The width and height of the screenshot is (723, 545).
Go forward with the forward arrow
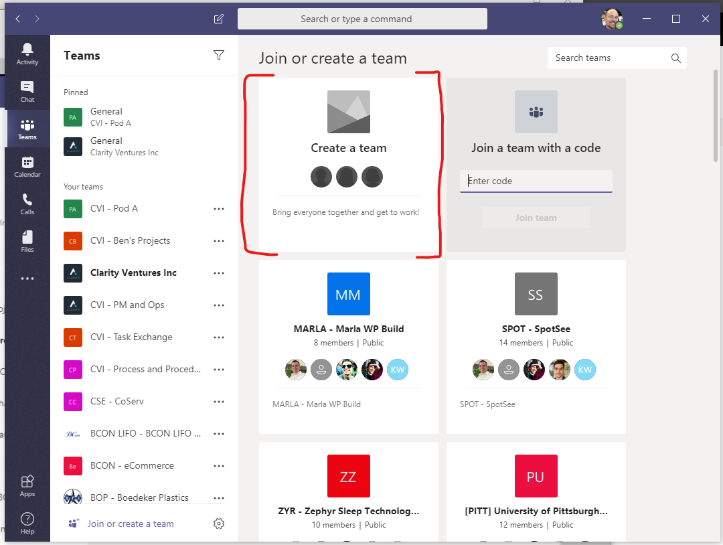click(x=37, y=19)
